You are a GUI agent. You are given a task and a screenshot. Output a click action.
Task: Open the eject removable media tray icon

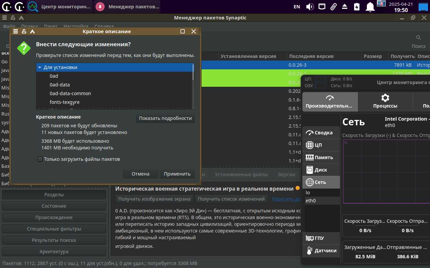coord(345,6)
